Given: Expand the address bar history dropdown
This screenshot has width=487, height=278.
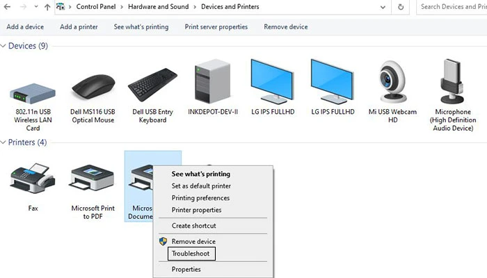Looking at the screenshot, I should click(x=383, y=7).
